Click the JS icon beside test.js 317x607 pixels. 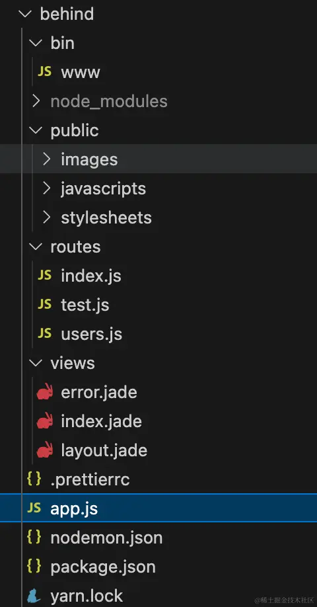(x=44, y=304)
